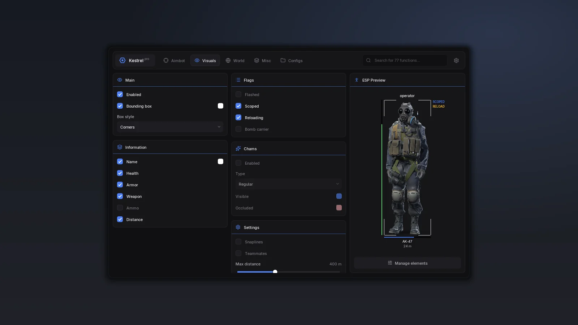Enable the Flashed flag checkbox
Image resolution: width=578 pixels, height=325 pixels.
[x=238, y=94]
